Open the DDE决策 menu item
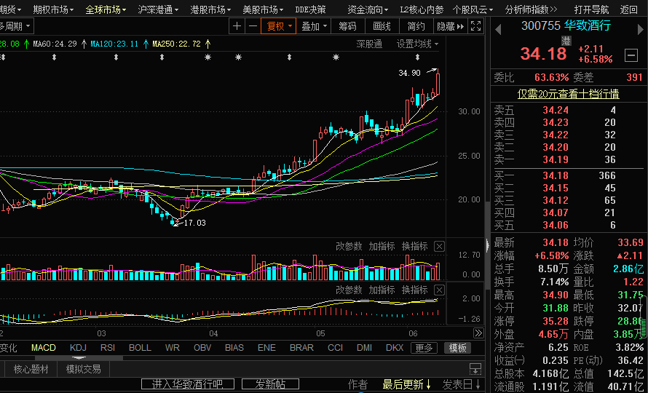The image size is (648, 393). [x=310, y=9]
